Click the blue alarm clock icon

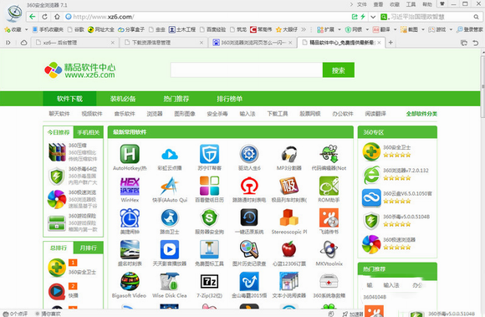(130, 217)
